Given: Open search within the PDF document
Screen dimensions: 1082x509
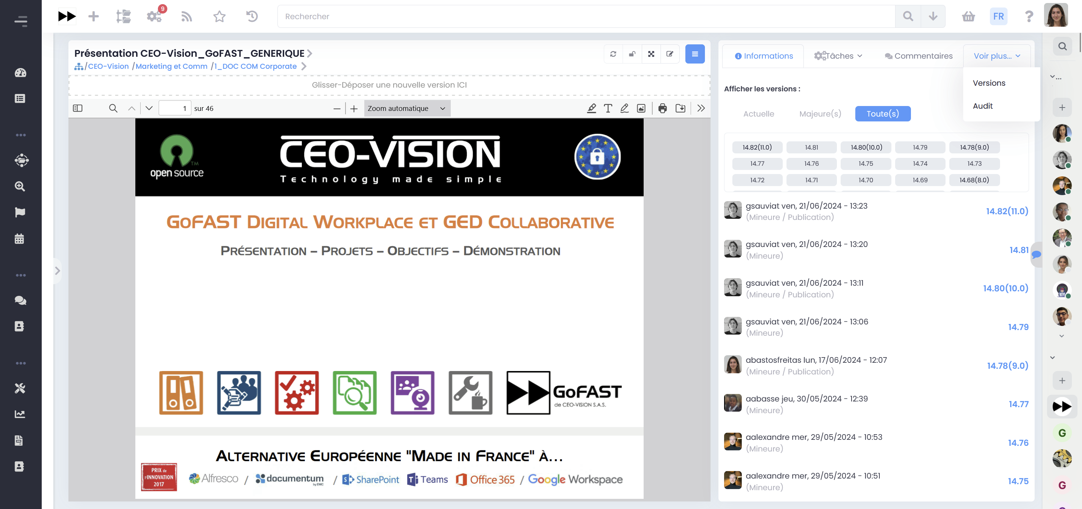Looking at the screenshot, I should [x=113, y=108].
